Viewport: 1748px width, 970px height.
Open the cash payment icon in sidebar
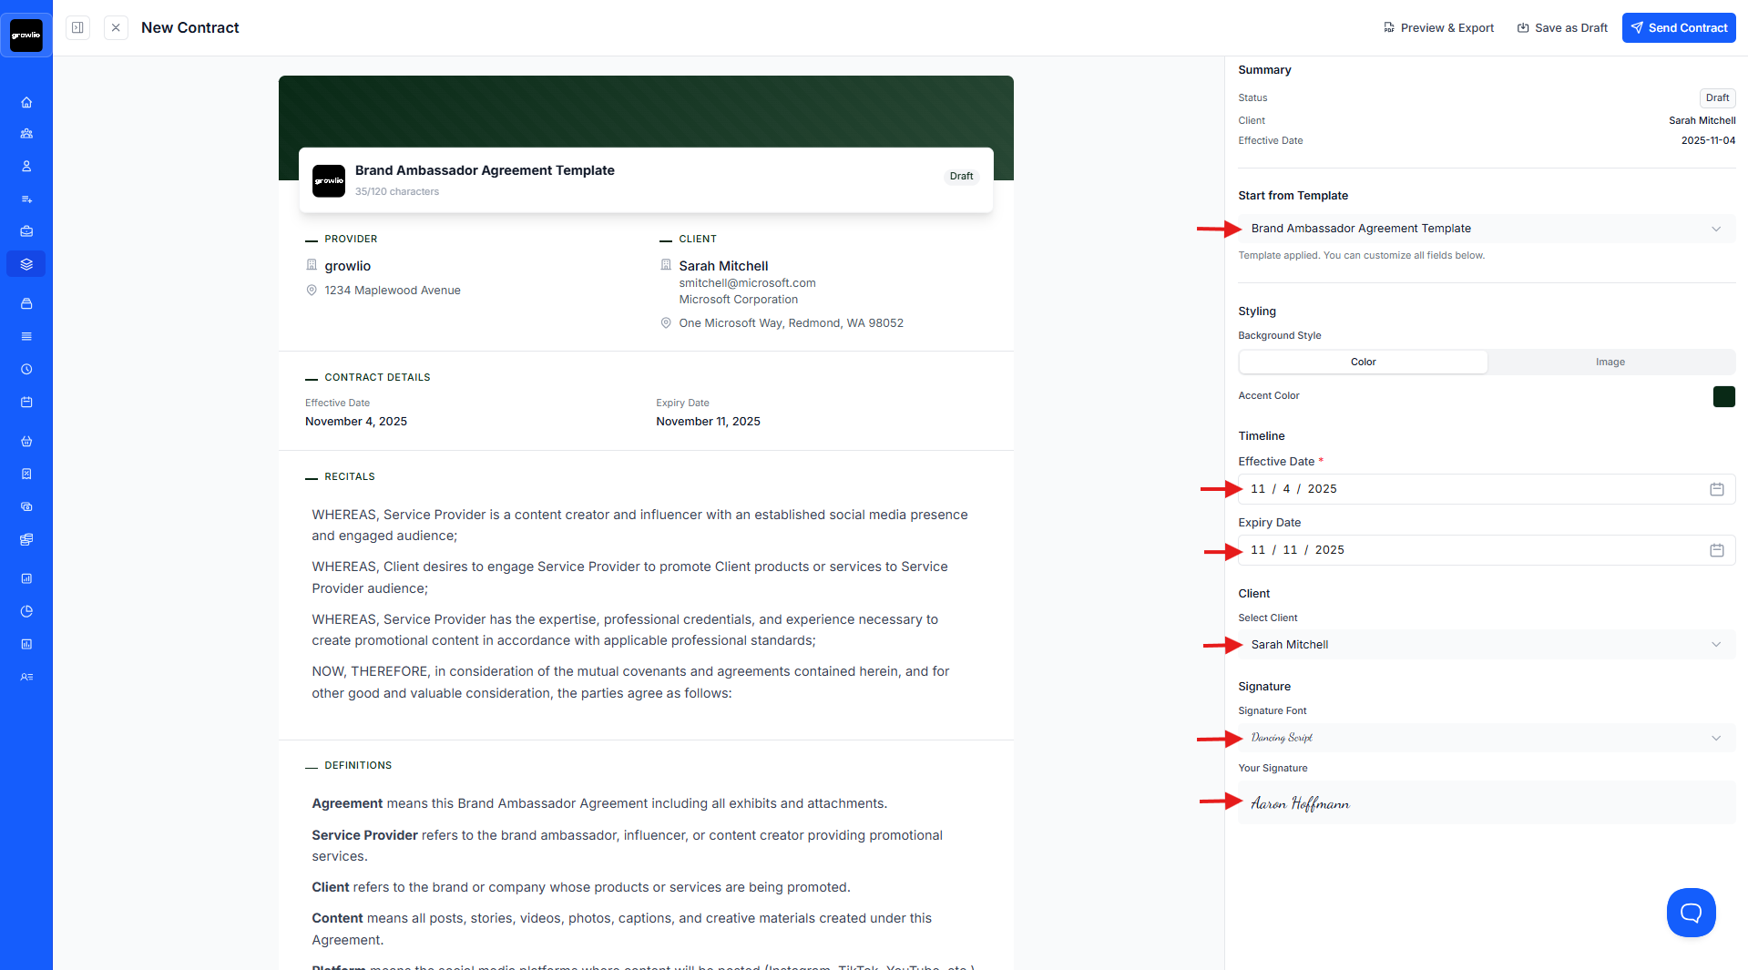(x=26, y=506)
